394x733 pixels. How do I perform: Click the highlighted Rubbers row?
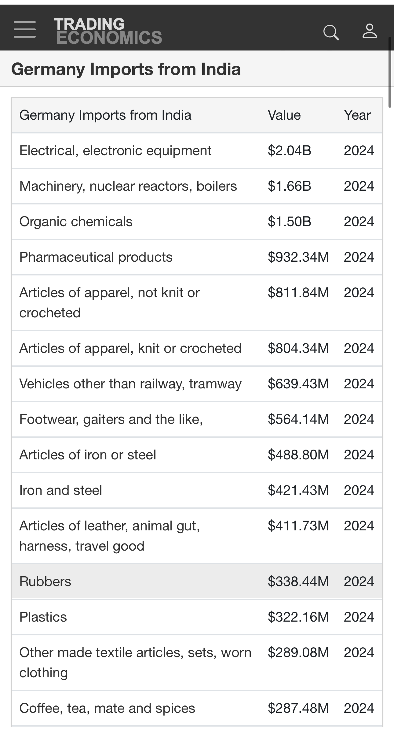pos(45,582)
